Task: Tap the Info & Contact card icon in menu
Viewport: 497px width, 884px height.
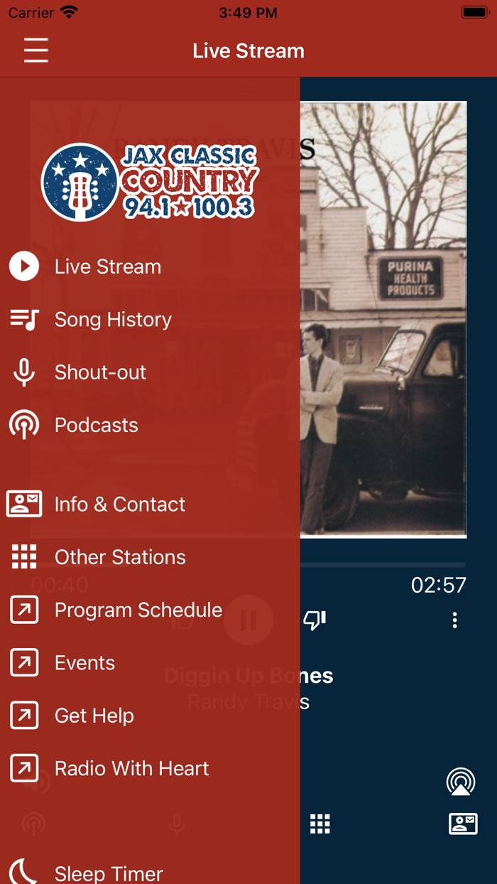Action: coord(24,504)
